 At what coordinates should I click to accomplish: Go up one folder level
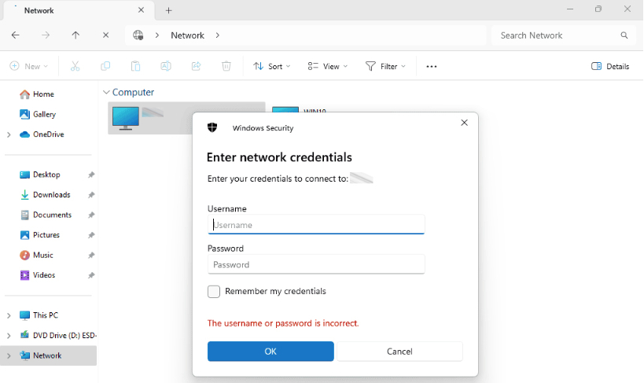click(75, 35)
